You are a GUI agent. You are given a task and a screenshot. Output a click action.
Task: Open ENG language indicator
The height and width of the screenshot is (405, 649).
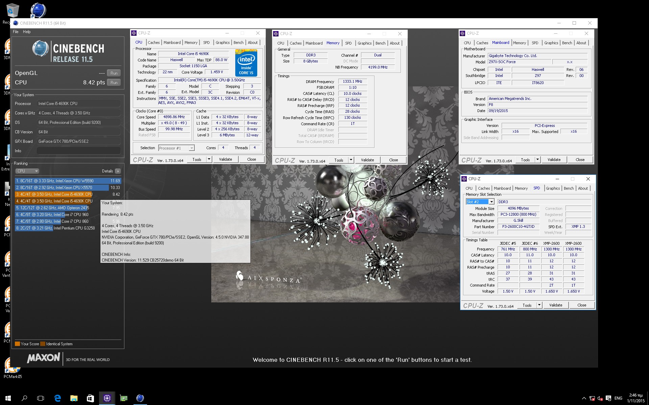618,398
